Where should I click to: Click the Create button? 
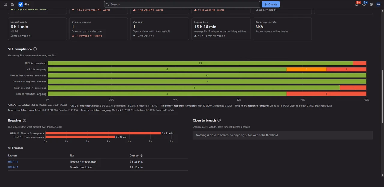click(x=271, y=4)
